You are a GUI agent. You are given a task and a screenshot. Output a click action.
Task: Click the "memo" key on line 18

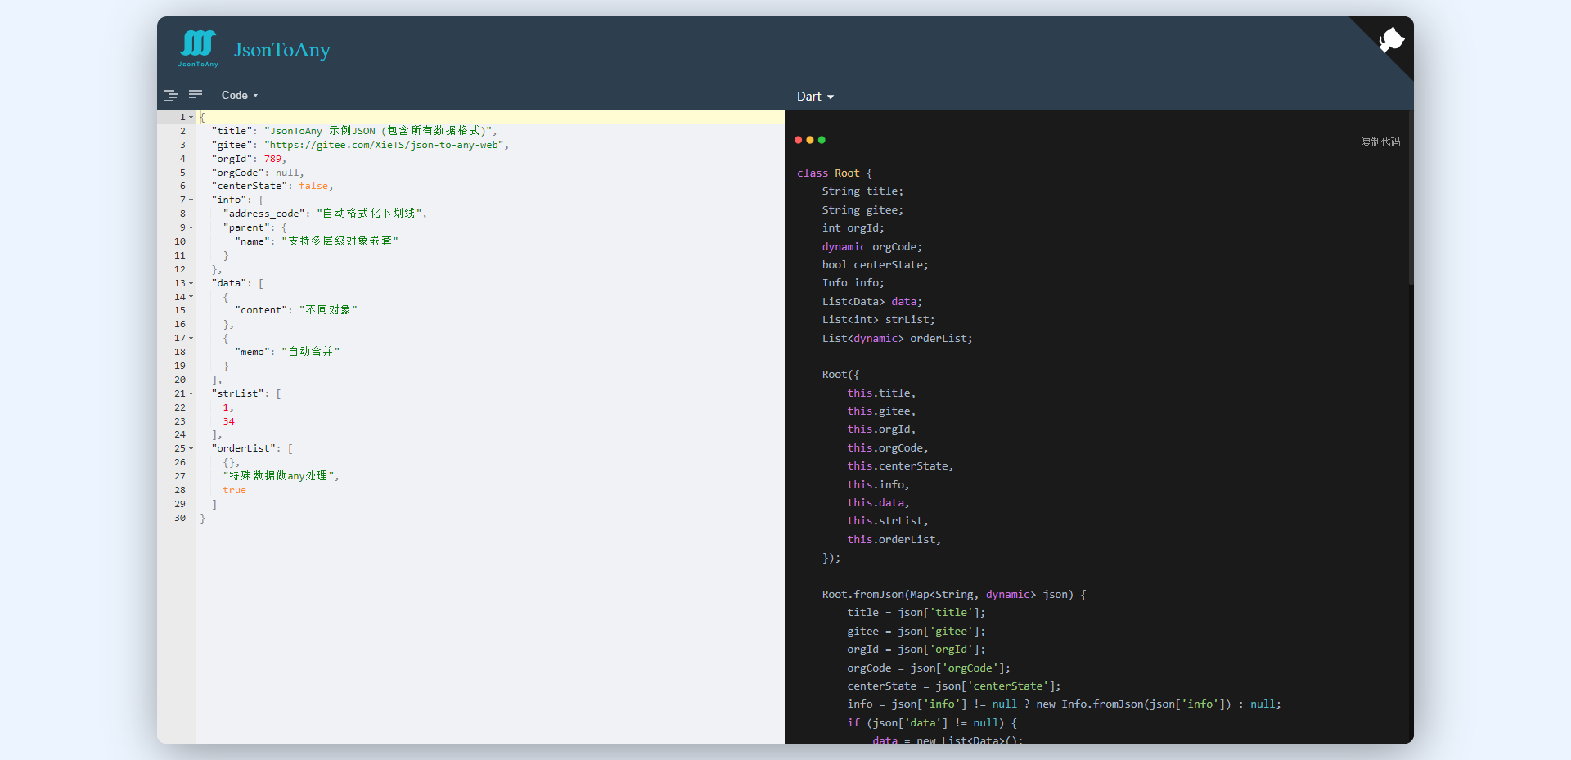point(252,352)
